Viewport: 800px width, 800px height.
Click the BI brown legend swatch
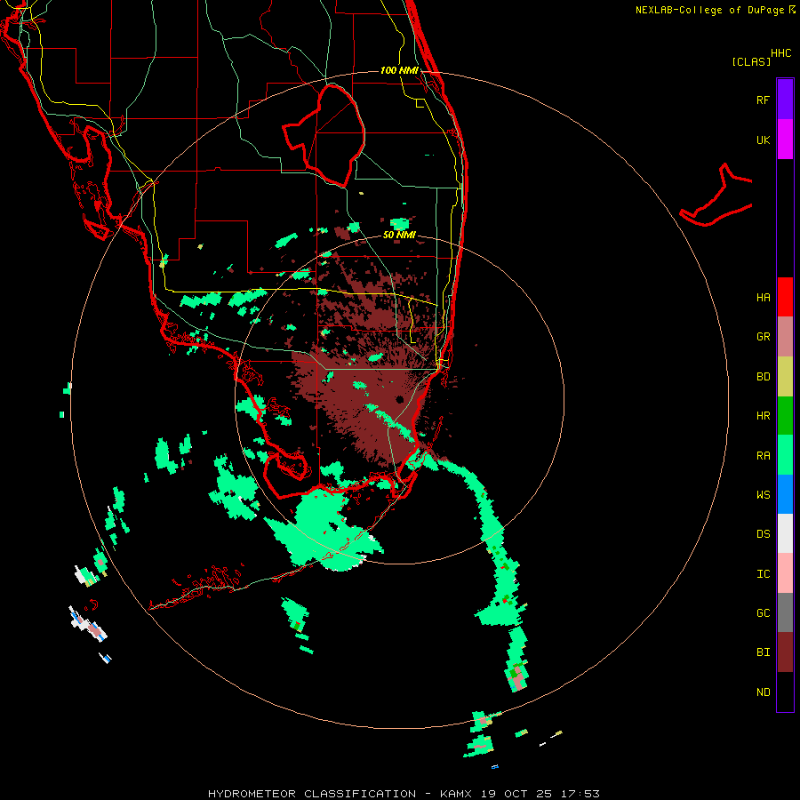785,652
